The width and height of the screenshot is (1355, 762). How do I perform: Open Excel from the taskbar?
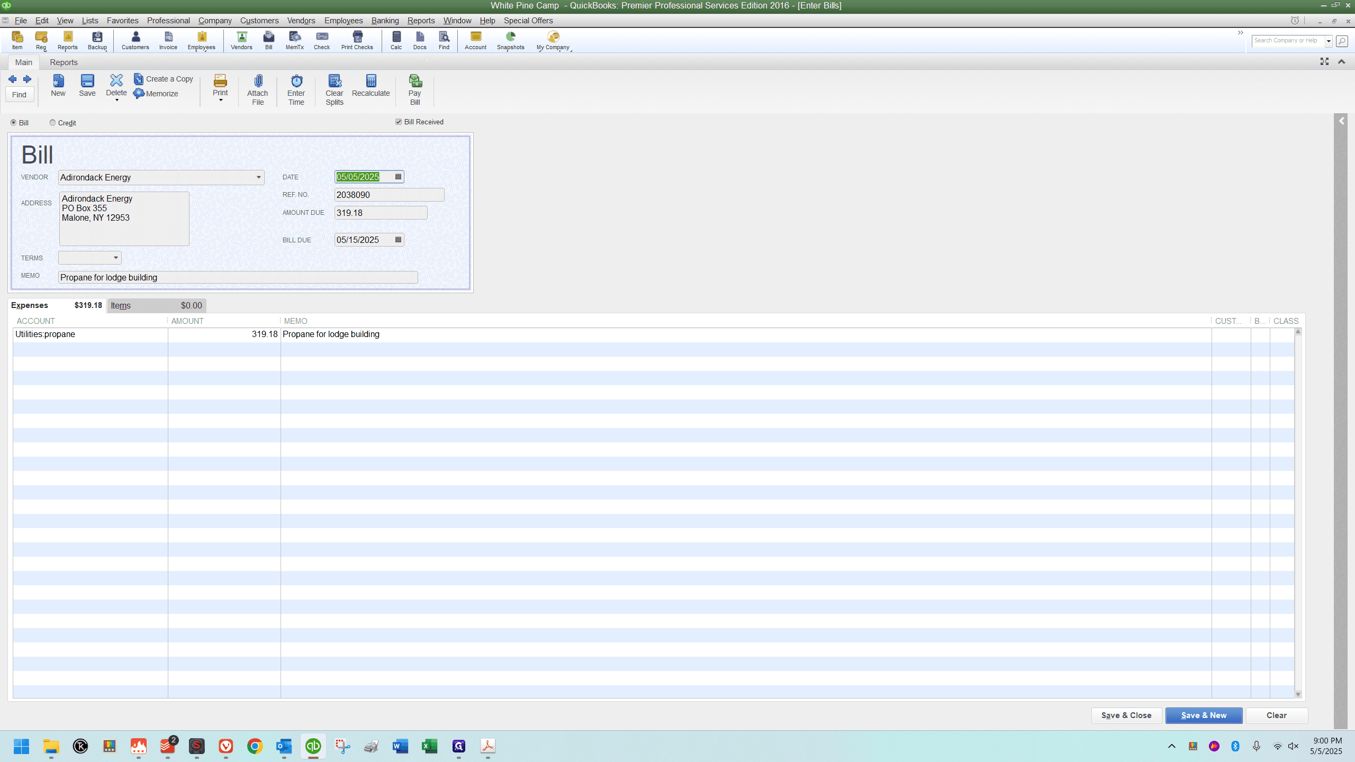(429, 746)
